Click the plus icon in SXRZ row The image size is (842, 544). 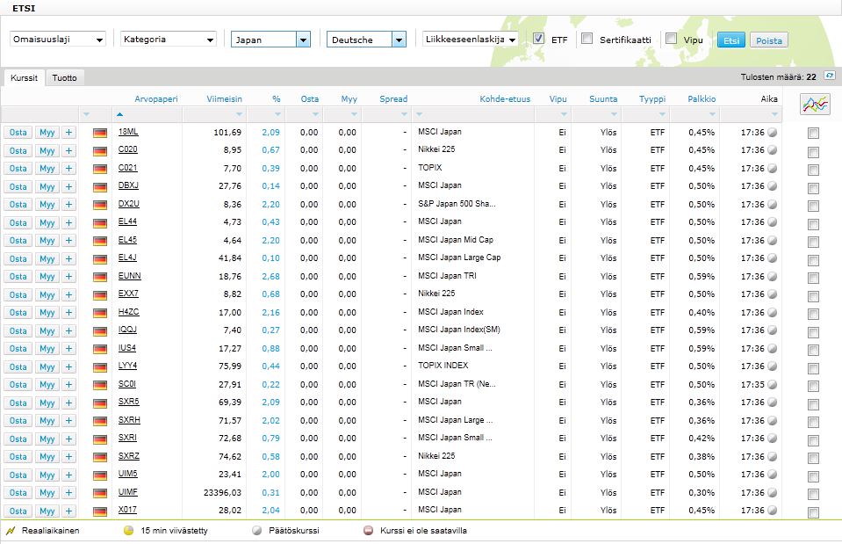(68, 457)
